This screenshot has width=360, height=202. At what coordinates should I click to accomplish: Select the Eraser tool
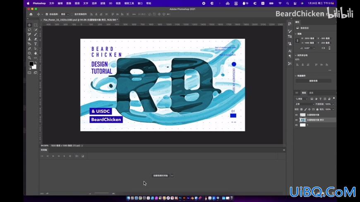point(35,39)
